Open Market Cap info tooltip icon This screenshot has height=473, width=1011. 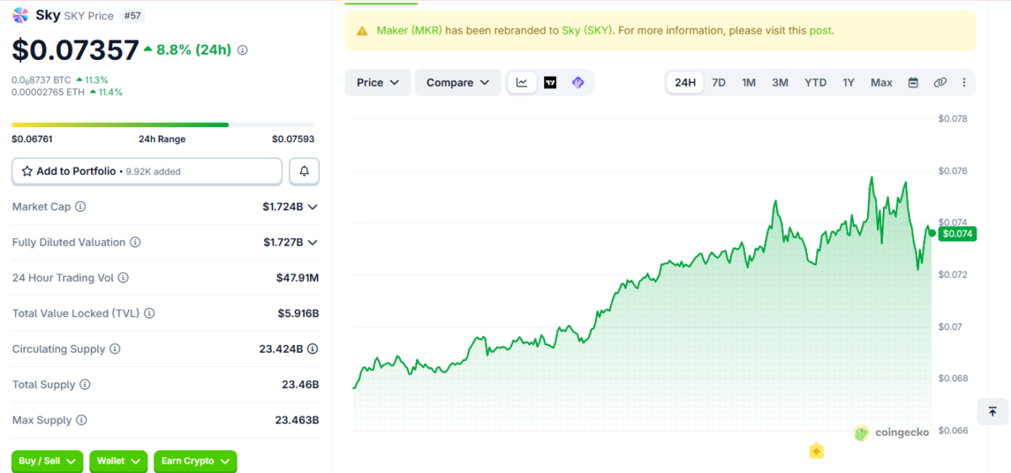click(x=81, y=206)
